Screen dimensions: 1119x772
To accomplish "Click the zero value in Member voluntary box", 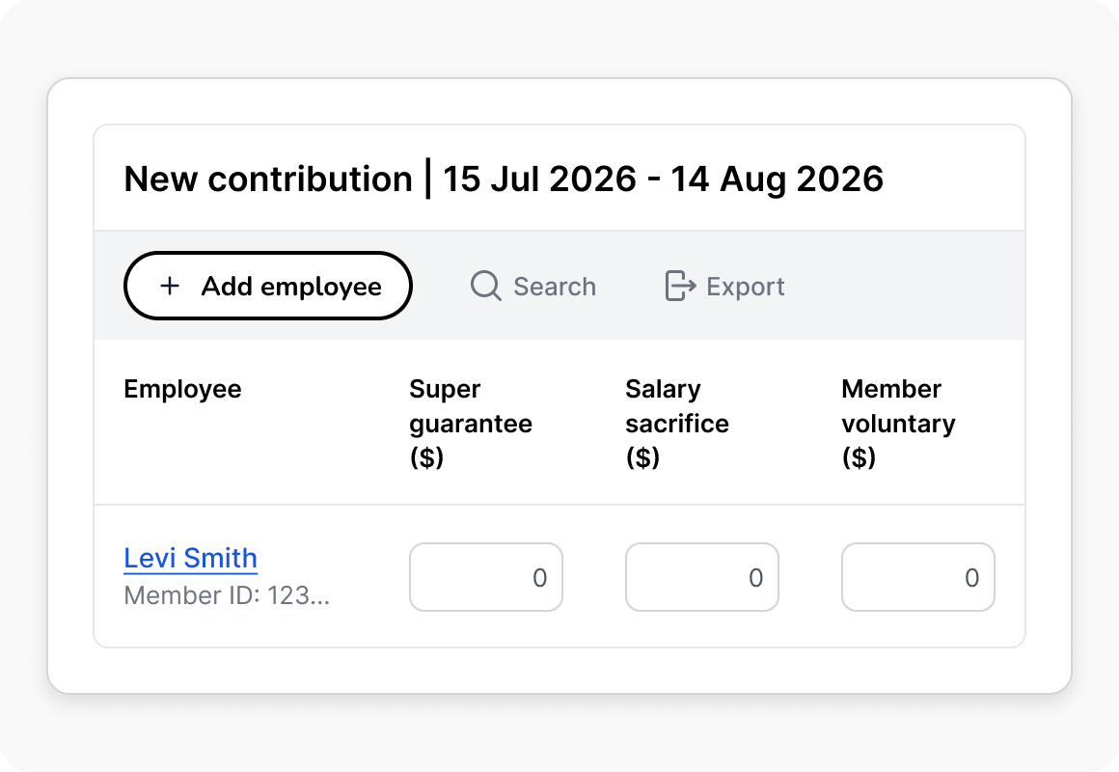I will pyautogui.click(x=972, y=578).
